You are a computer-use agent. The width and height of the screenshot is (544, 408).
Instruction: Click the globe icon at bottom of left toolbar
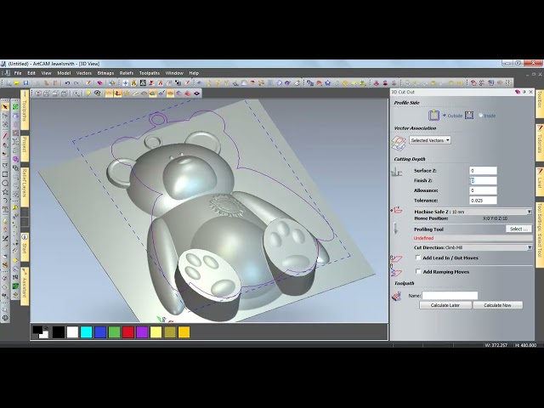pyautogui.click(x=5, y=317)
